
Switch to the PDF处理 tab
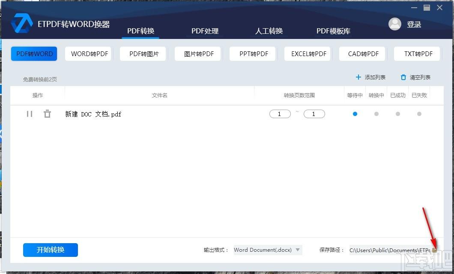(205, 31)
